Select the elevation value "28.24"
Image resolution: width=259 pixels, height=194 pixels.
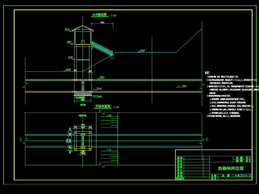click(102, 77)
